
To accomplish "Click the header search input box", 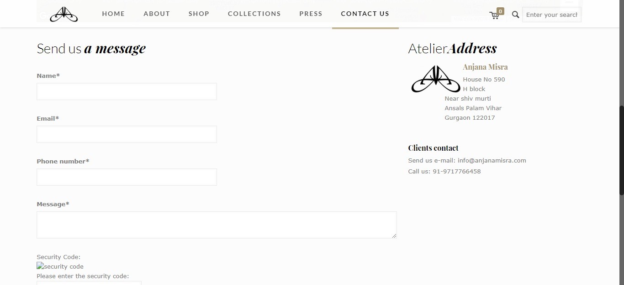I will pyautogui.click(x=551, y=15).
